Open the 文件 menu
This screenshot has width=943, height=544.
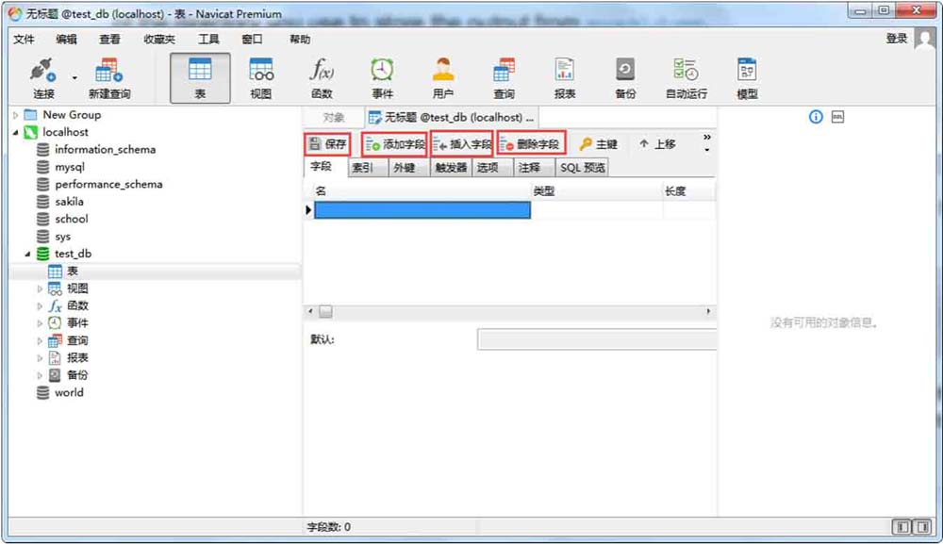(x=25, y=39)
